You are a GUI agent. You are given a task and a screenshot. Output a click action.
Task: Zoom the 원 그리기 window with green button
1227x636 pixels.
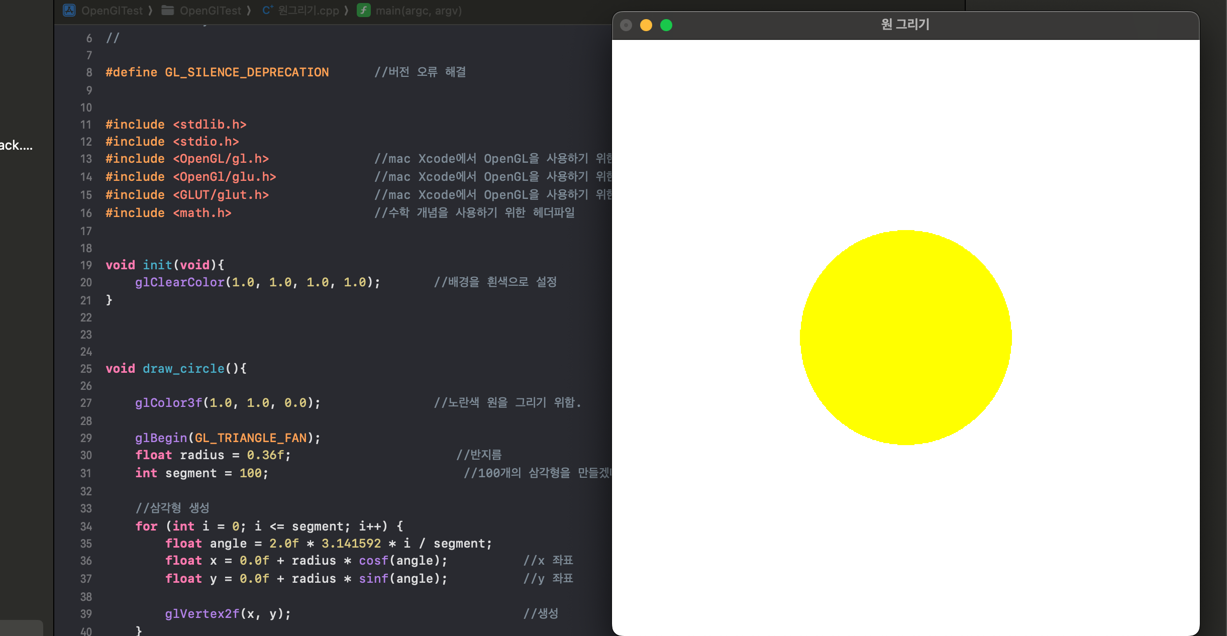pos(666,25)
